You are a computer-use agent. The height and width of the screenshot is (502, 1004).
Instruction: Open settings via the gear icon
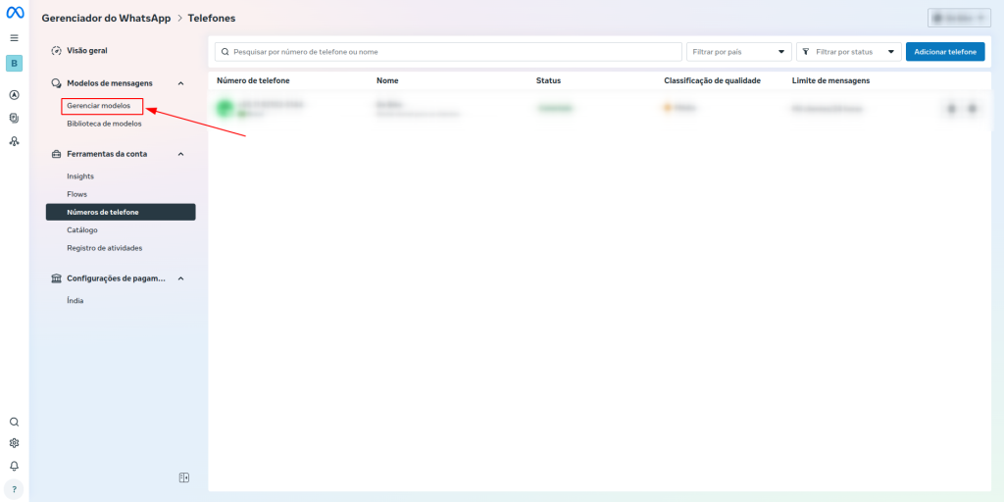[x=14, y=443]
